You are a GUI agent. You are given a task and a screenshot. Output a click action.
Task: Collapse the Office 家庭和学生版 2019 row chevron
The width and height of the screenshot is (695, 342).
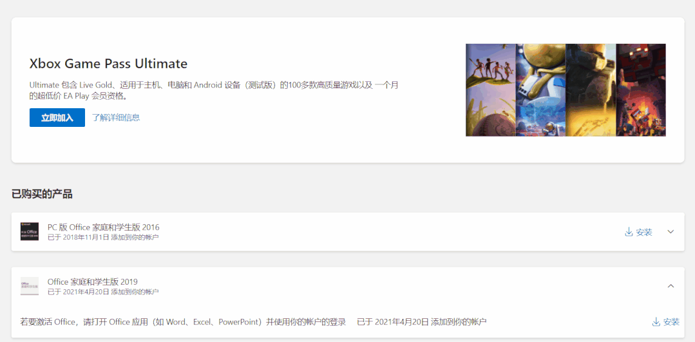click(671, 286)
